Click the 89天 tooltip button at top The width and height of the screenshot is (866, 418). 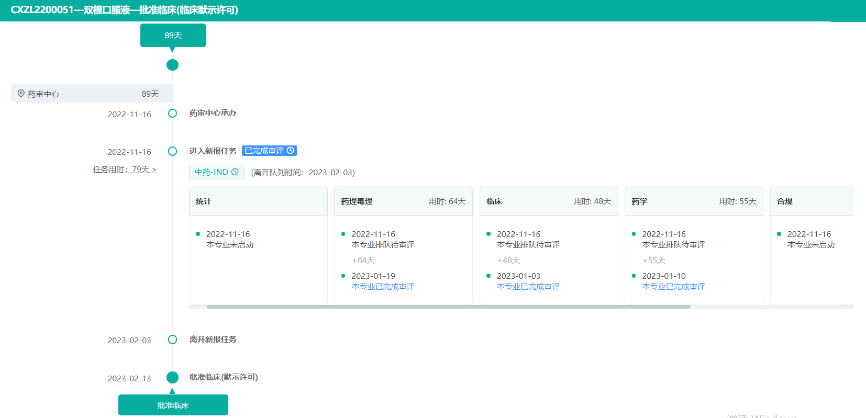point(173,36)
